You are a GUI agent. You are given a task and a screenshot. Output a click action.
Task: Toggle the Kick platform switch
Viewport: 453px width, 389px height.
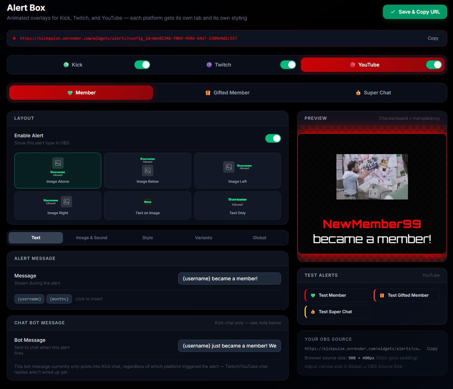pos(142,65)
